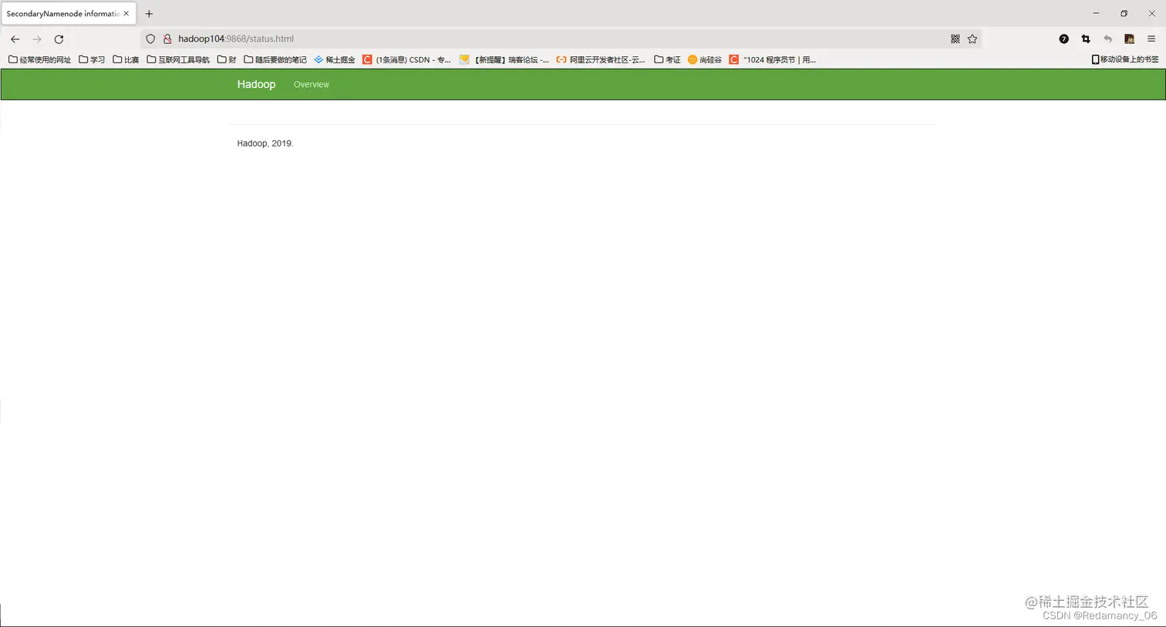Viewport: 1166px width, 627px height.
Task: Close the SecondaryNamenode information tab
Action: pyautogui.click(x=126, y=13)
